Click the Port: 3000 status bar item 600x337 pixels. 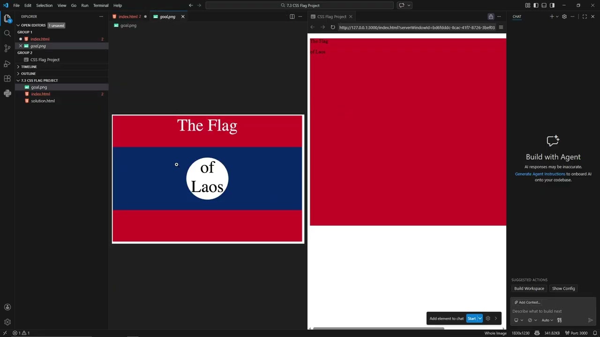[577, 333]
